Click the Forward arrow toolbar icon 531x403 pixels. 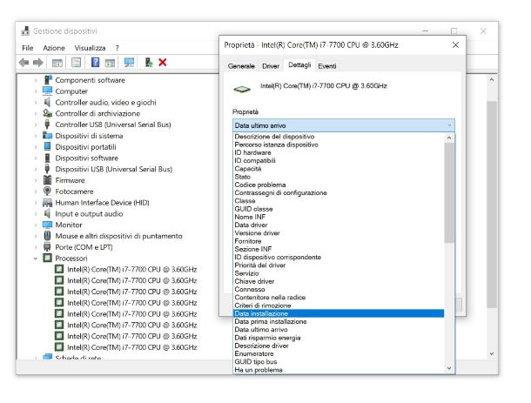click(38, 63)
